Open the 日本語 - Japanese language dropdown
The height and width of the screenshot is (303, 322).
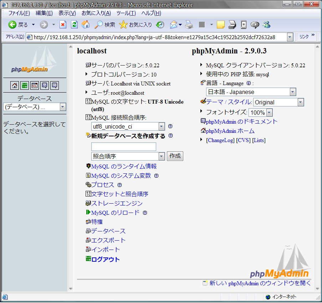click(x=293, y=92)
